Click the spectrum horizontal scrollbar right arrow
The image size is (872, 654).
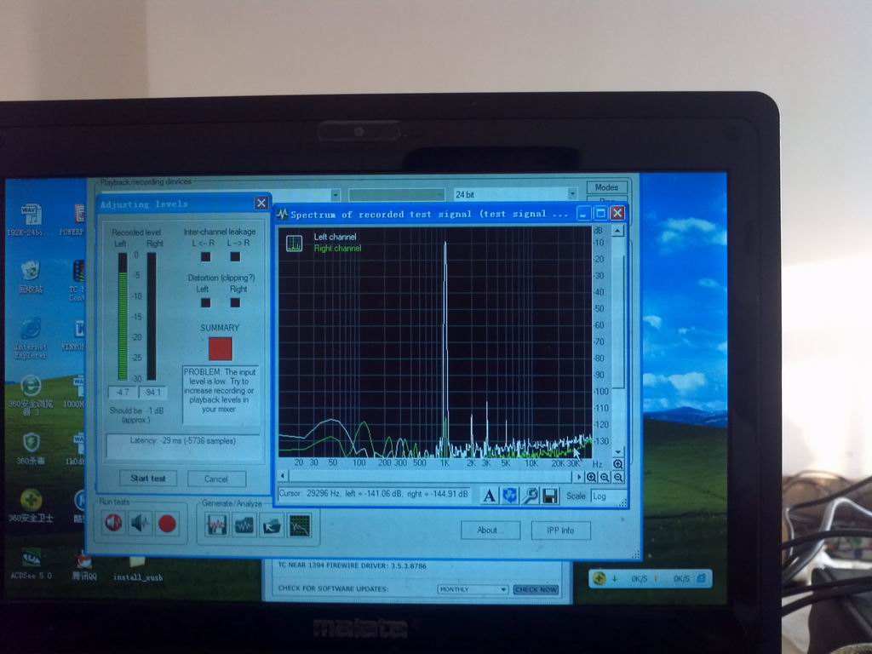tap(578, 477)
